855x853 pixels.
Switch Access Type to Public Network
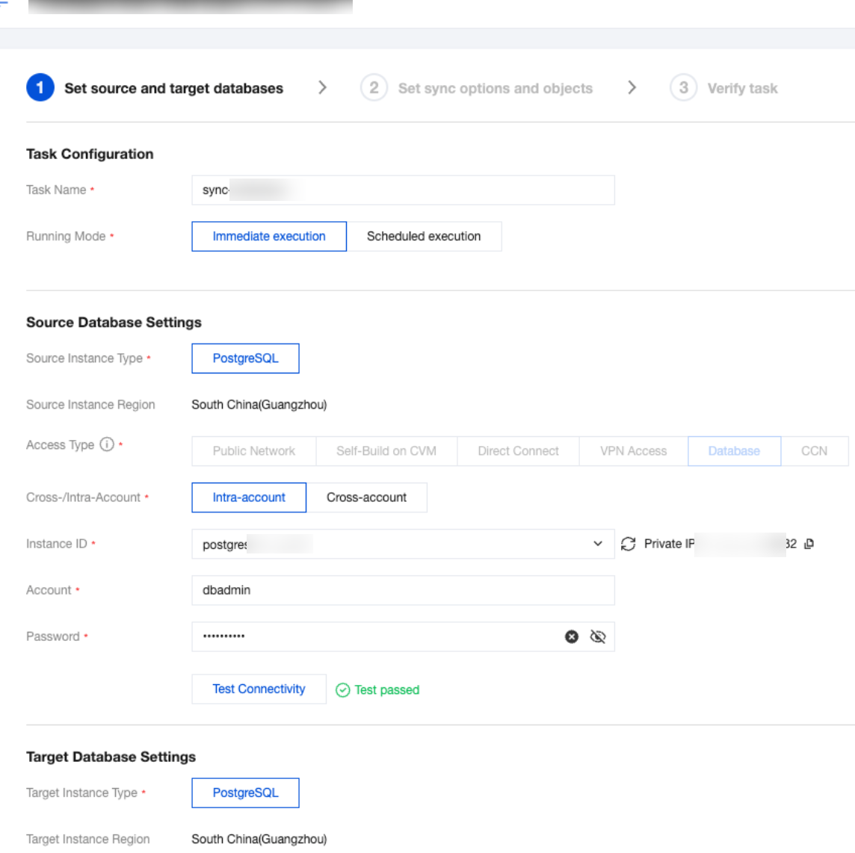pos(253,451)
